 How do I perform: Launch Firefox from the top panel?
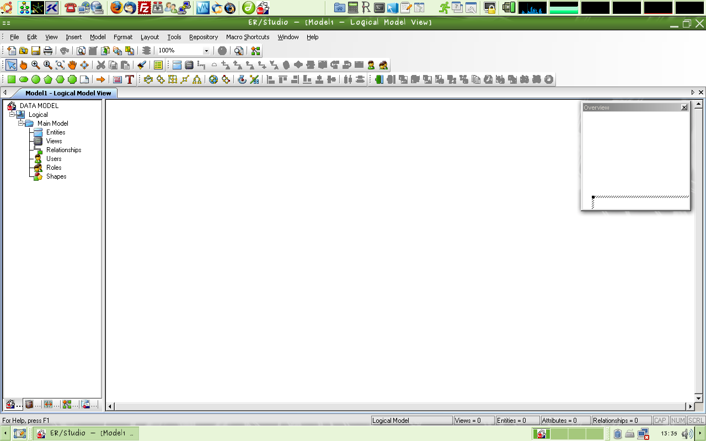coord(116,7)
